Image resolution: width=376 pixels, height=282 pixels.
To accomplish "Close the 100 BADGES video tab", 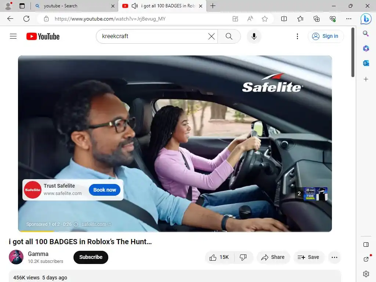I will 201,6.
